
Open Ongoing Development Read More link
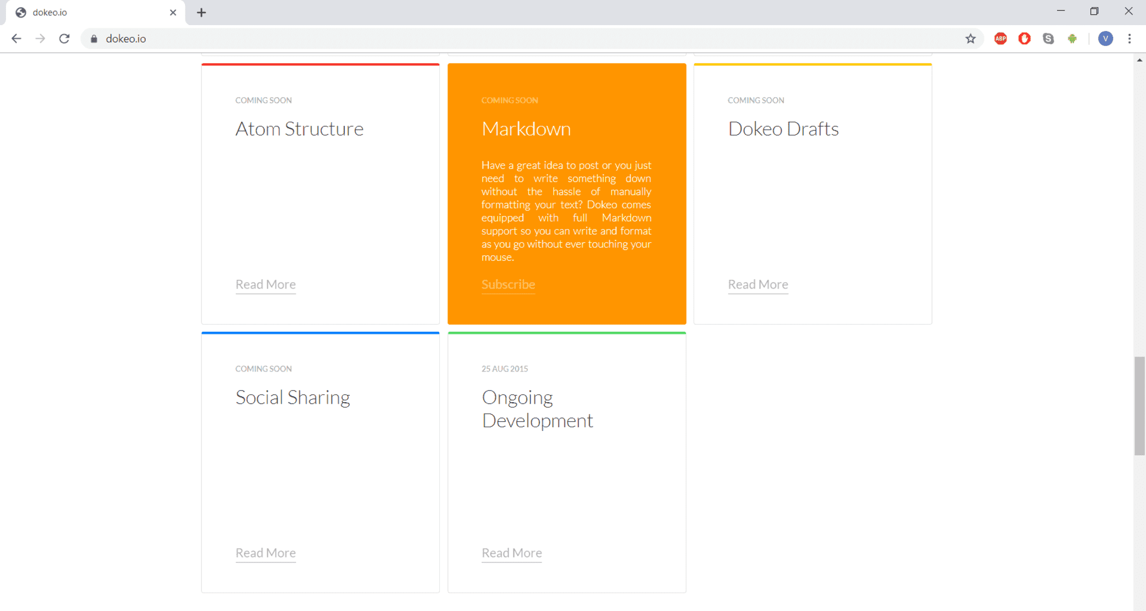point(511,553)
